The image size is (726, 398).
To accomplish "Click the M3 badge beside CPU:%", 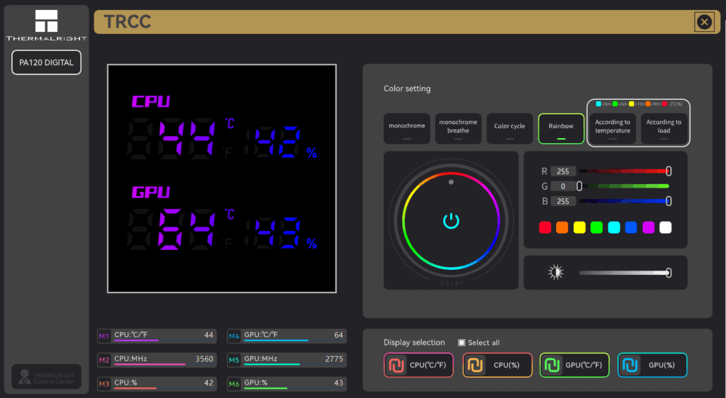I will pyautogui.click(x=104, y=384).
